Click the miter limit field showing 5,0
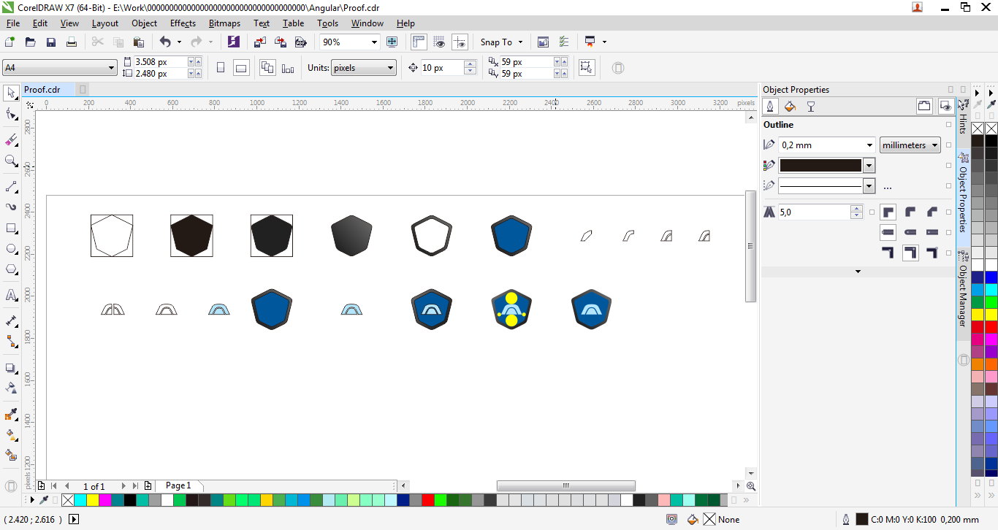Viewport: 998px width, 530px height. [815, 212]
